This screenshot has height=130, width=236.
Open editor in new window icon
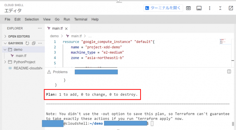(x=231, y=8)
